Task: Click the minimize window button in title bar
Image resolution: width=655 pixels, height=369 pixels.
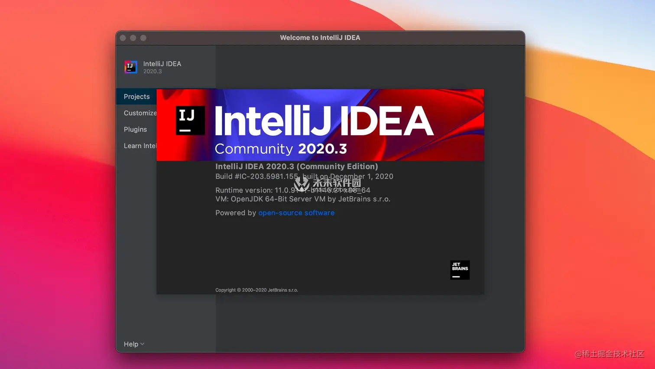Action: [133, 38]
